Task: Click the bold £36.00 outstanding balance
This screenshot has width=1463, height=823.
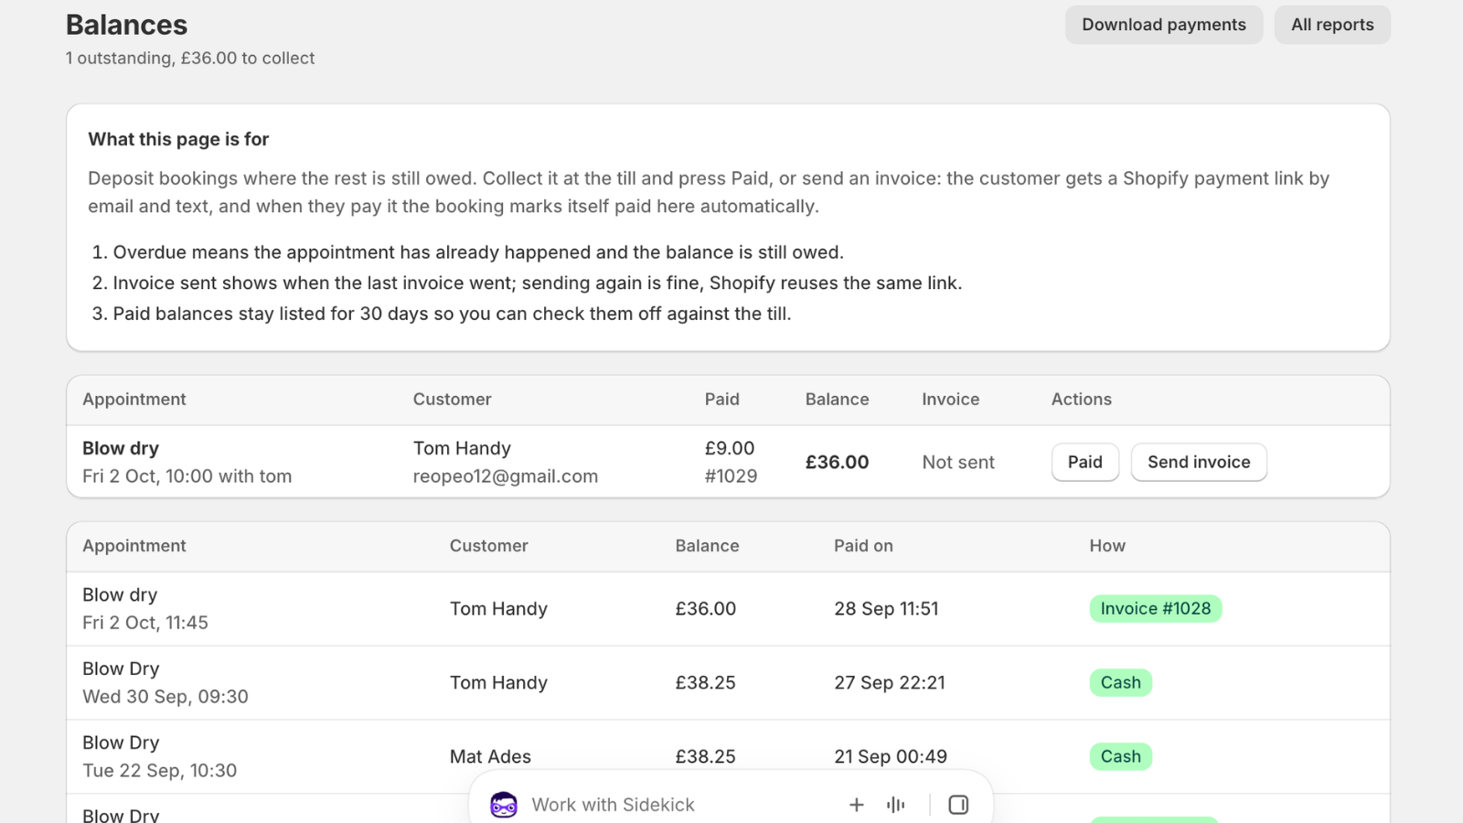Action: [x=837, y=463]
